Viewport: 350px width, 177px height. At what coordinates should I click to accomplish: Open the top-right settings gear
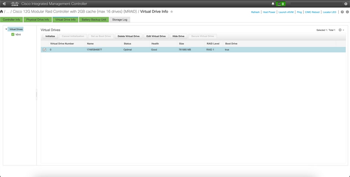346,4
